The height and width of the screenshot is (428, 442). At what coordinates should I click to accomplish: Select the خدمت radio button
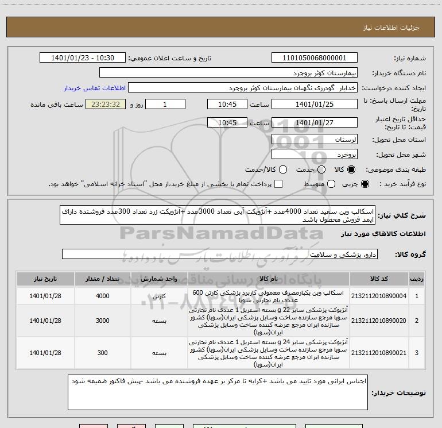321,169
